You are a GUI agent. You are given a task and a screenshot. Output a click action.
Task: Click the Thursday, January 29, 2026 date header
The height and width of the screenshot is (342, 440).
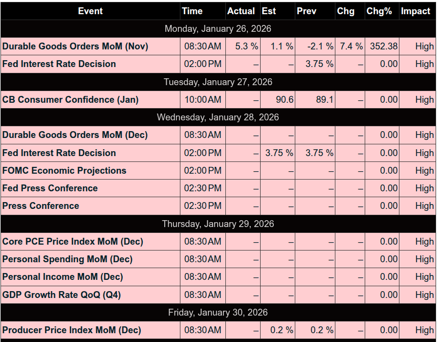coord(218,224)
